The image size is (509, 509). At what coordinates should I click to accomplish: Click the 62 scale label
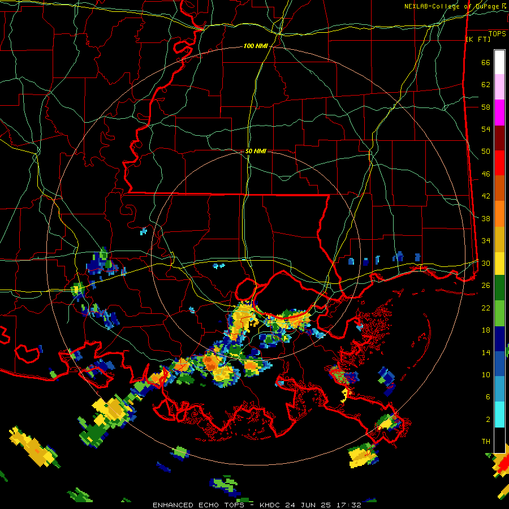tap(486, 85)
